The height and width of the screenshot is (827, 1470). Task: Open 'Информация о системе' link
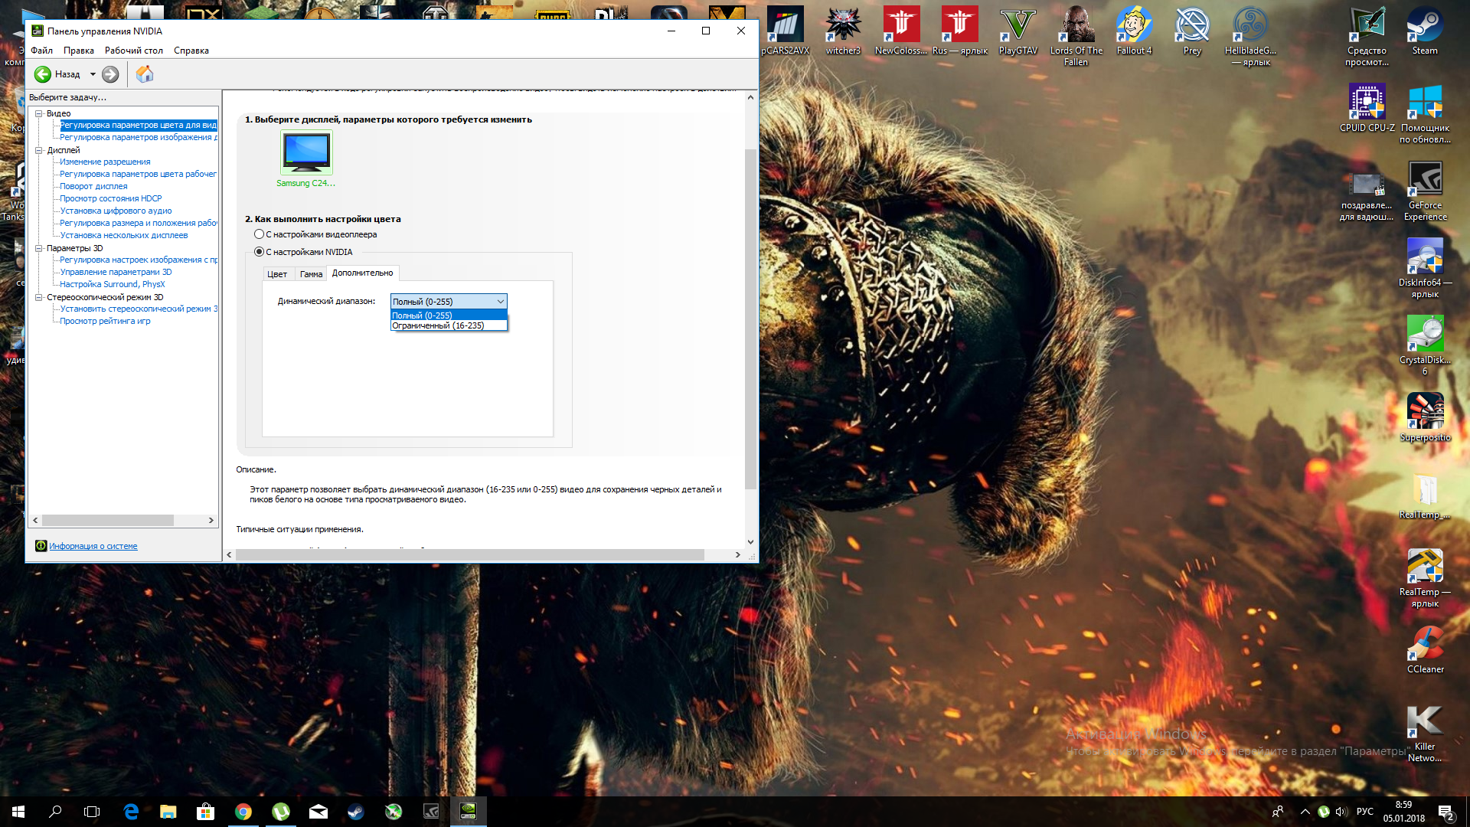pyautogui.click(x=93, y=546)
